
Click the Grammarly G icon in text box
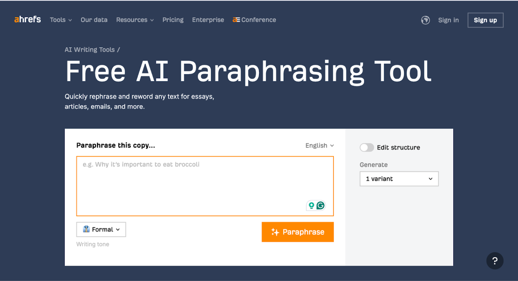tap(320, 205)
